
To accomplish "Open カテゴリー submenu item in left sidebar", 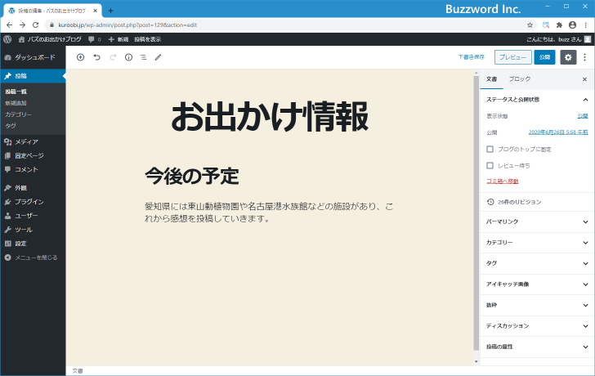I will tap(18, 114).
